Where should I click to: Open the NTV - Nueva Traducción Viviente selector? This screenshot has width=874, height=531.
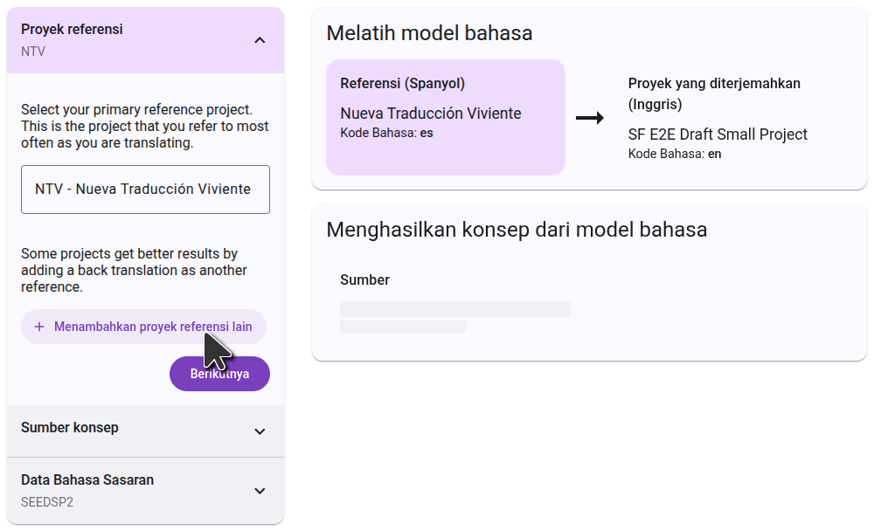pos(145,190)
